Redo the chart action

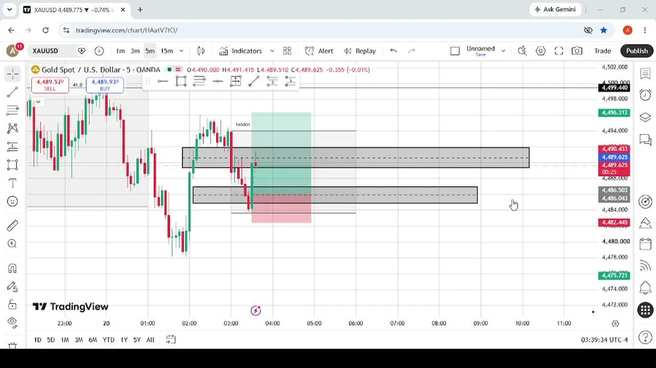point(412,51)
